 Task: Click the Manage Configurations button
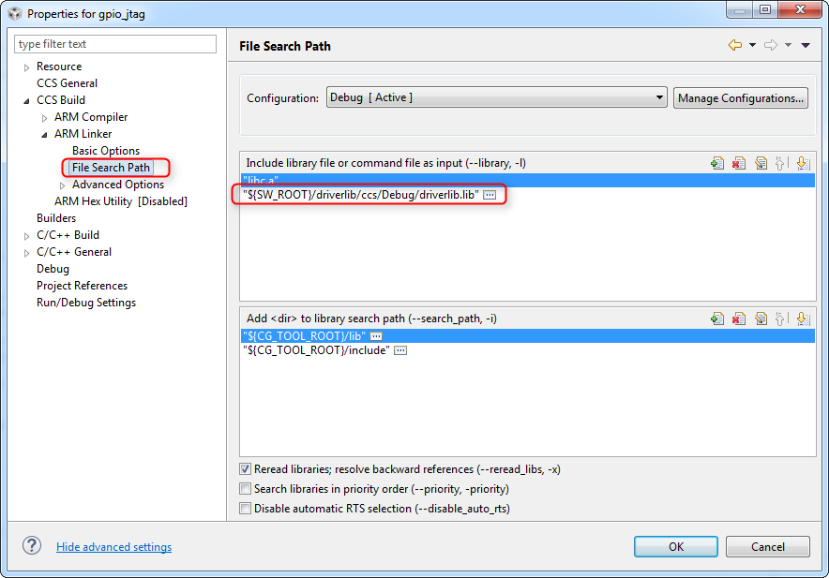[740, 97]
